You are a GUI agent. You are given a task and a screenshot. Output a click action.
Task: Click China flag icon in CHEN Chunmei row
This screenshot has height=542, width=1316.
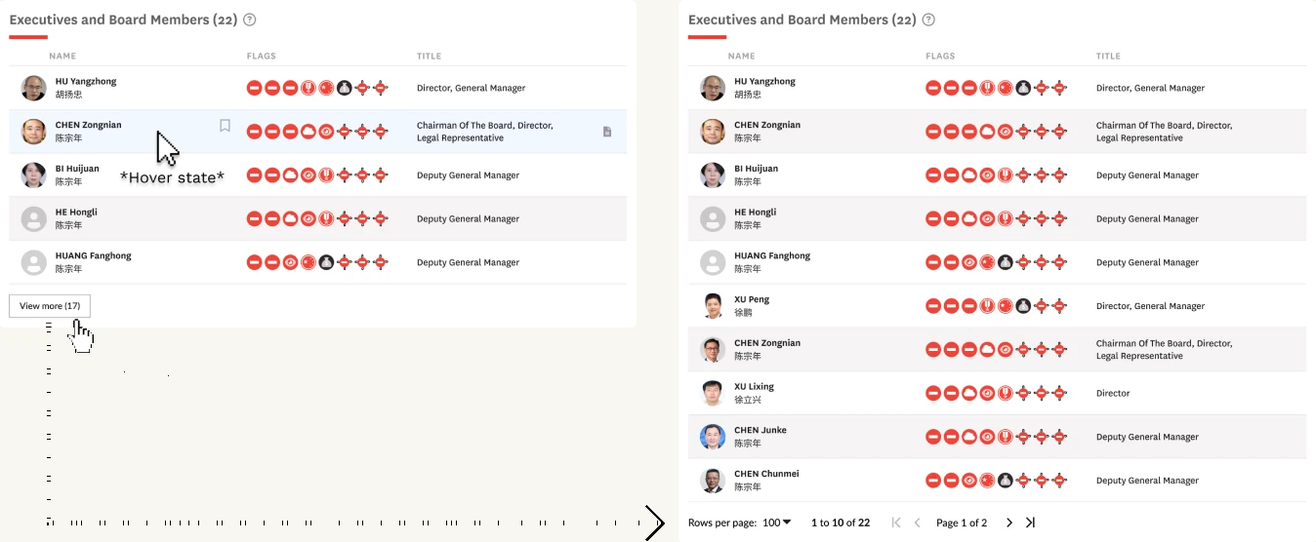pyautogui.click(x=987, y=481)
